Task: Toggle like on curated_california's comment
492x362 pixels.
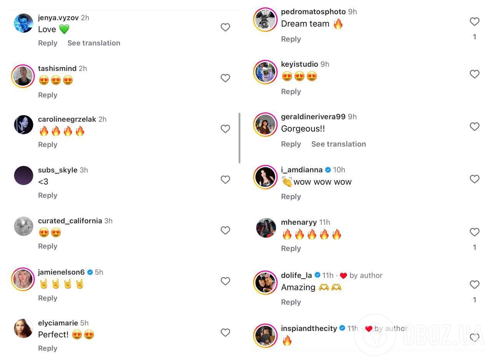Action: 225,230
